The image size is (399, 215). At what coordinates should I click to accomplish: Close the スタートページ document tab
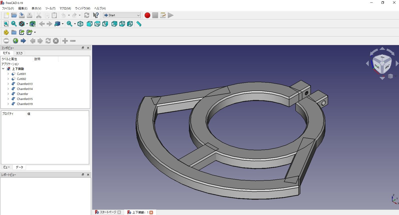click(119, 212)
